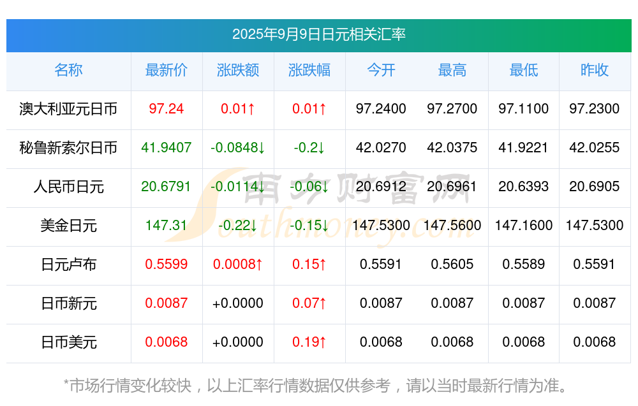Click latest price 41.9407
Screen dimensions: 638x406
(166, 147)
